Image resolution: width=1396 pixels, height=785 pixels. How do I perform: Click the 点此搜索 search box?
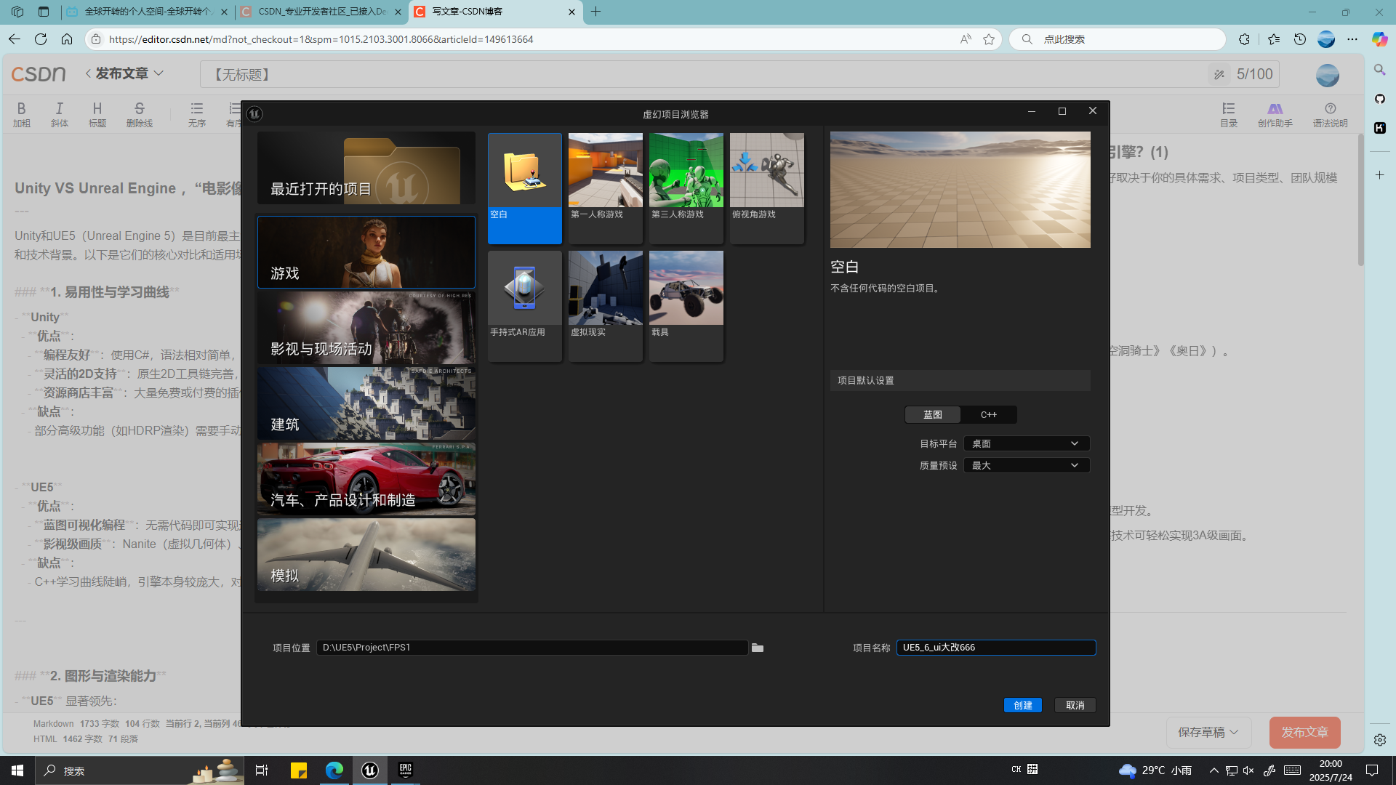(x=1118, y=39)
